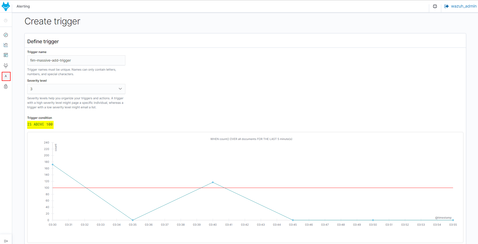Open Dashboard icon in sidebar

click(6, 55)
